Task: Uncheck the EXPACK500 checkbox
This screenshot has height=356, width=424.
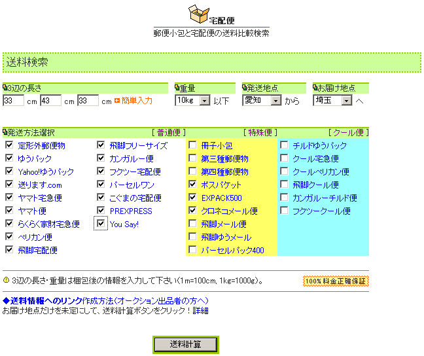Action: (x=192, y=198)
